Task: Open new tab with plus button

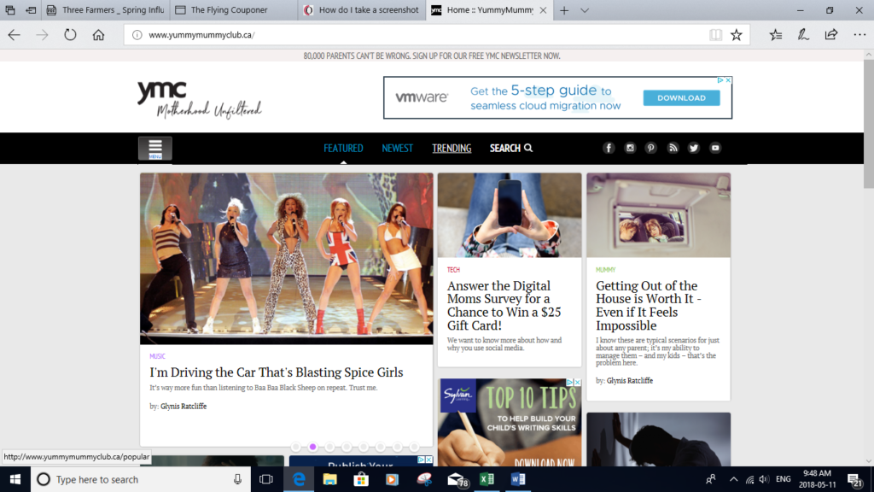Action: point(564,10)
